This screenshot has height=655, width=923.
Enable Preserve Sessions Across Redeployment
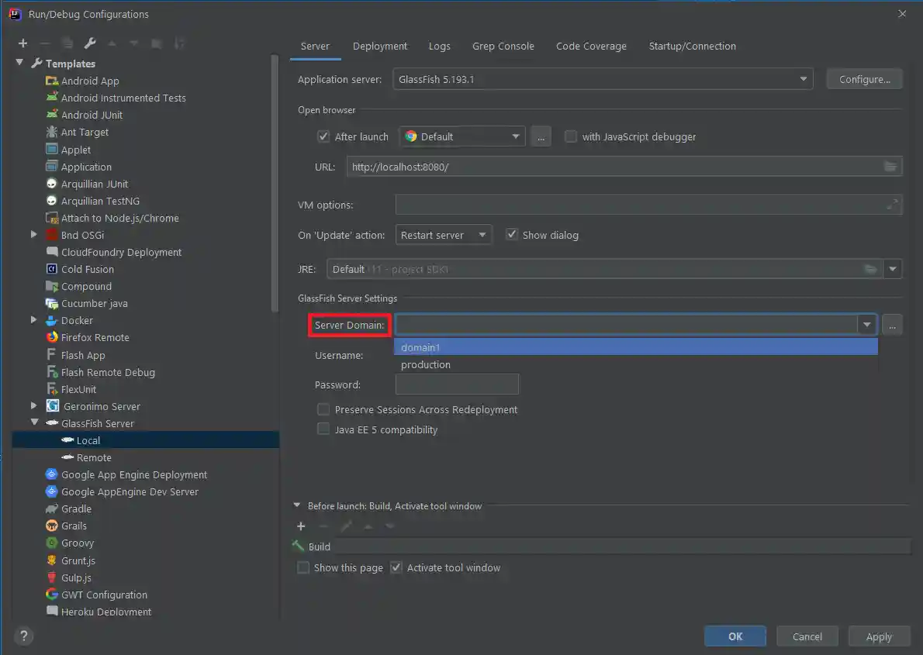tap(323, 409)
